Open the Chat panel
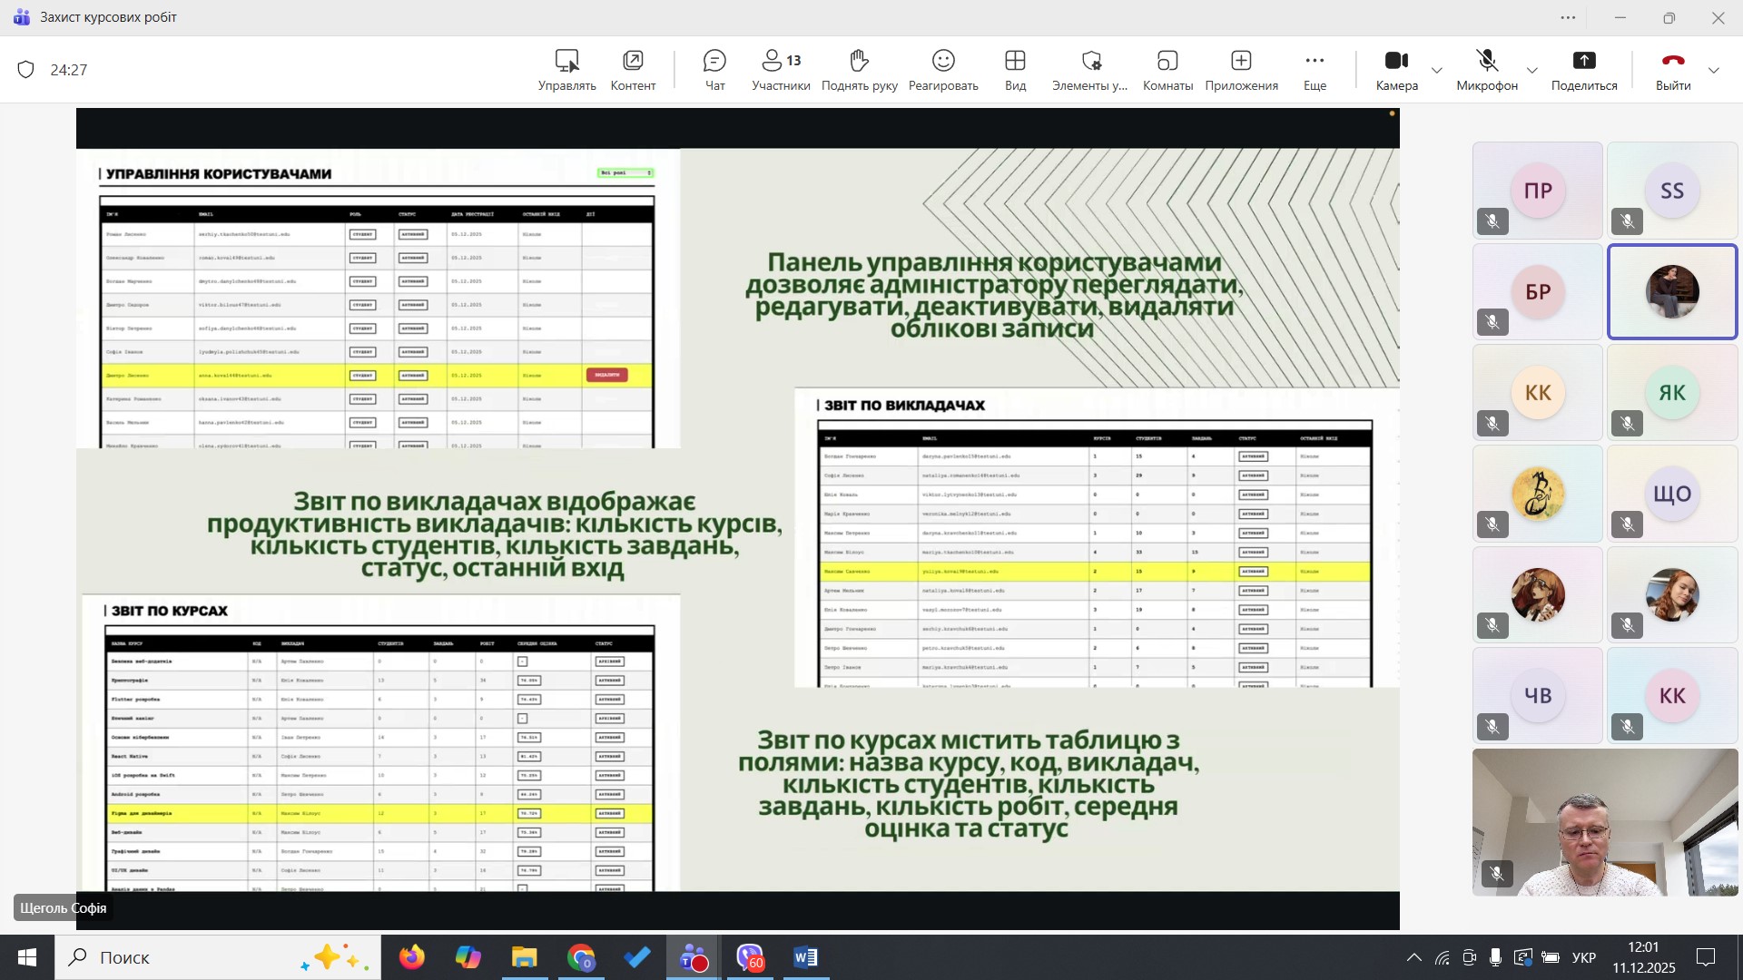1743x980 pixels. coord(714,70)
